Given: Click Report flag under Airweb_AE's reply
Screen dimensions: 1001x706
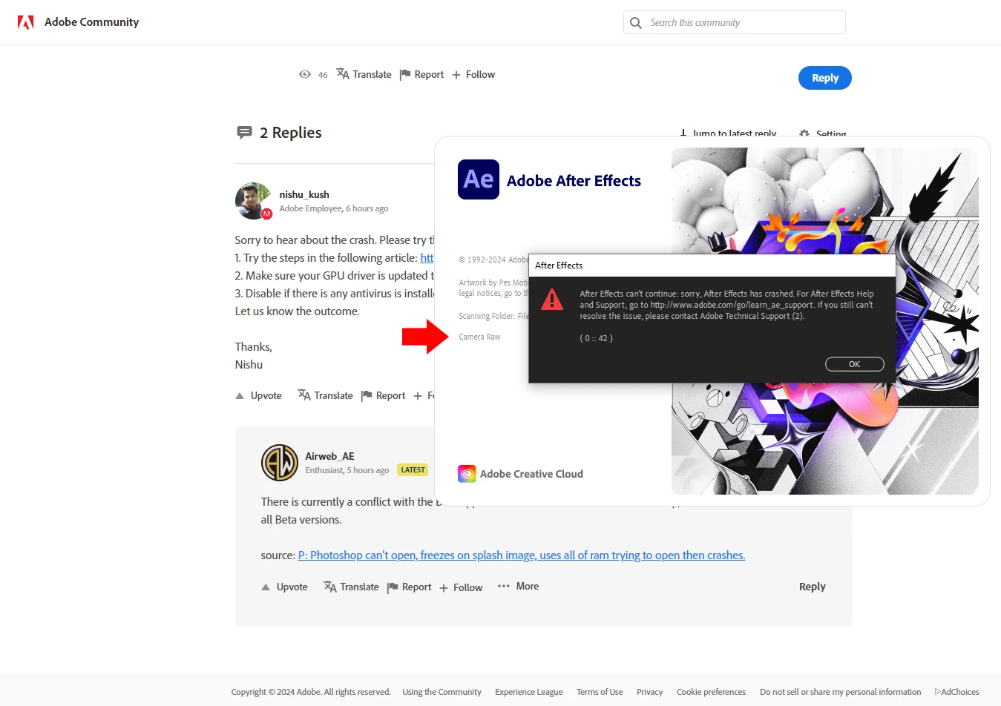Looking at the screenshot, I should [x=393, y=587].
